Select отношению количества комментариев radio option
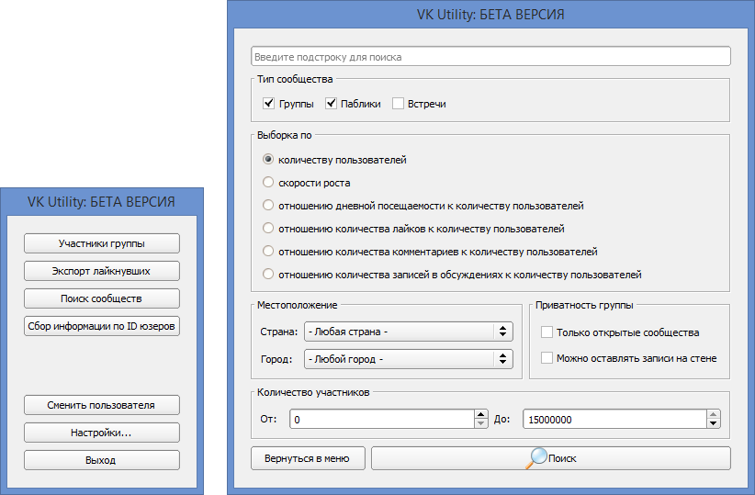Screen dimensions: 755x495 point(268,251)
